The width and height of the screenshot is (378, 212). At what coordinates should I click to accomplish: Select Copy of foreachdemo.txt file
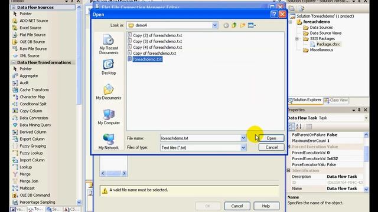pos(152,54)
